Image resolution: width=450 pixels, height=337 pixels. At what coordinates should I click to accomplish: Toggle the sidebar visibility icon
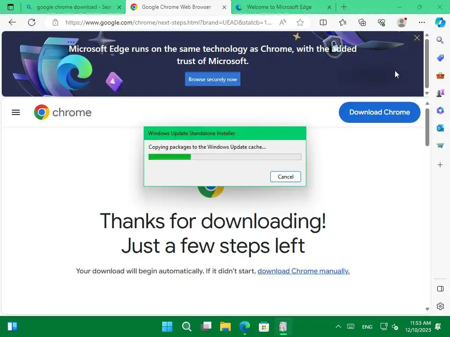(440, 289)
